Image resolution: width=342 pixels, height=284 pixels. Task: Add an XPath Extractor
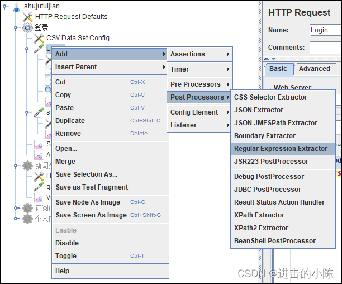[283, 215]
